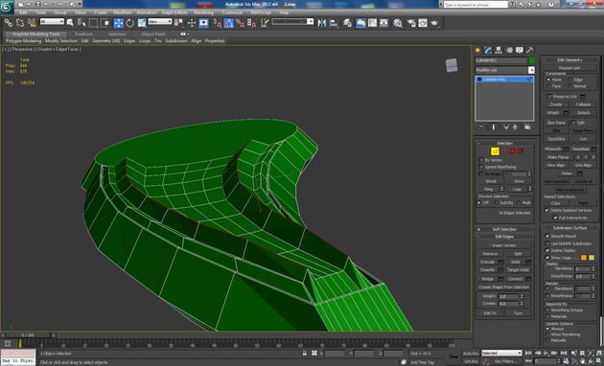Click the Chamfer button in Edit Edges
The height and width of the screenshot is (366, 604).
coord(488,270)
